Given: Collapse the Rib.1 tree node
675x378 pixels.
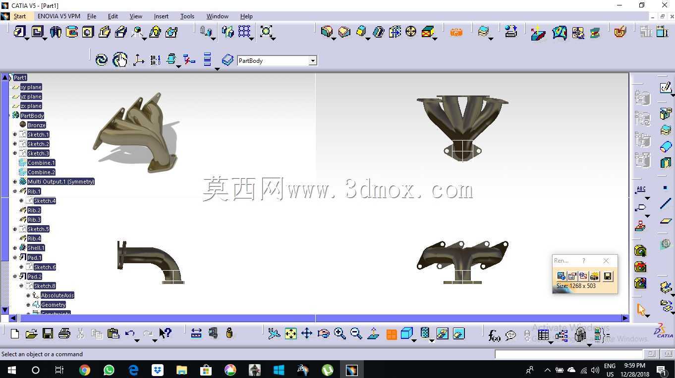Looking at the screenshot, I should pyautogui.click(x=15, y=191).
